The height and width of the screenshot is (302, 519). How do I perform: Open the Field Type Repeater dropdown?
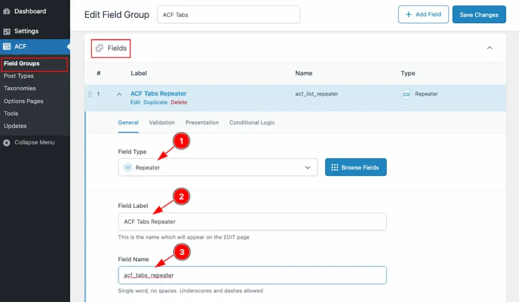(x=217, y=167)
